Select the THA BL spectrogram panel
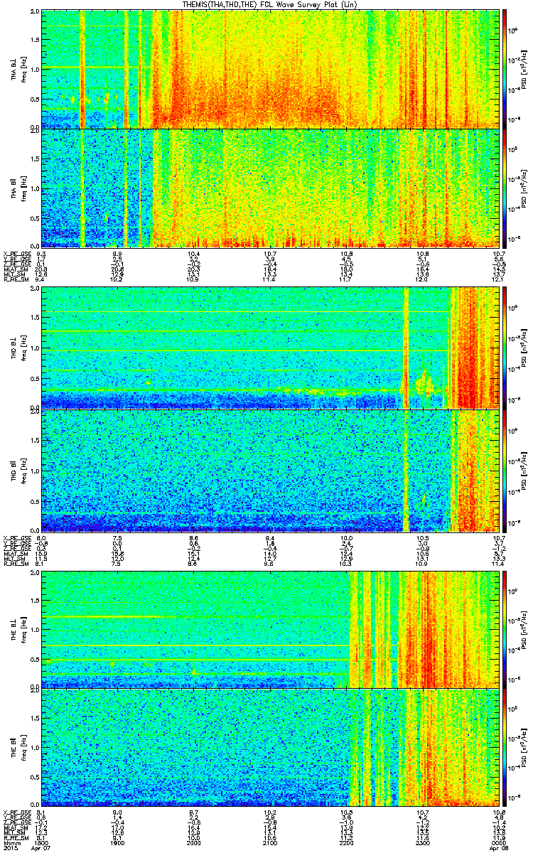 coord(269,69)
